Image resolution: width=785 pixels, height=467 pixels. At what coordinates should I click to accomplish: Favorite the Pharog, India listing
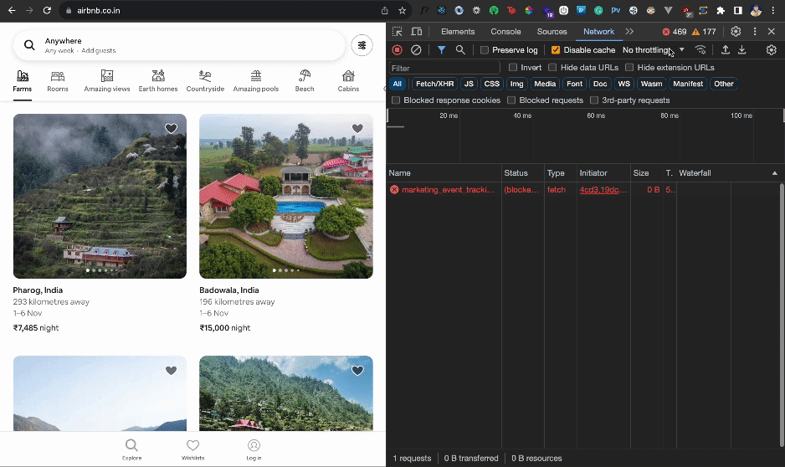[x=171, y=129]
